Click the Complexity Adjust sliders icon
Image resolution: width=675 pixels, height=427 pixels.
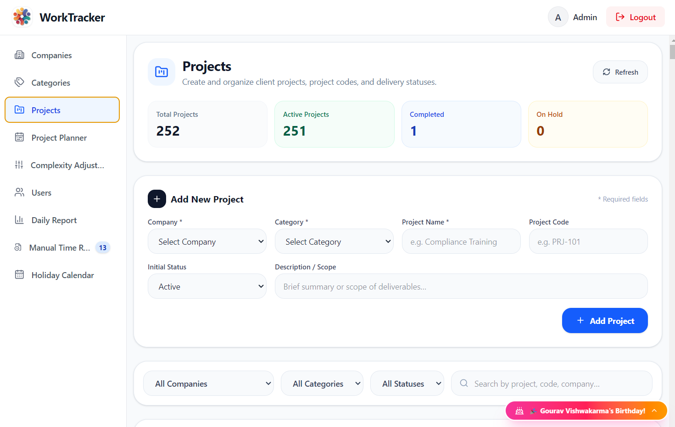pos(19,165)
